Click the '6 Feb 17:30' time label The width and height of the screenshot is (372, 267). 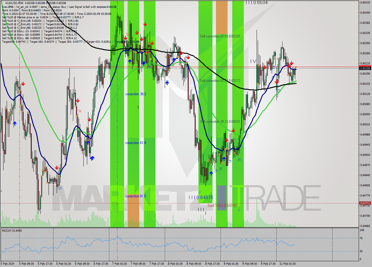tap(101, 264)
